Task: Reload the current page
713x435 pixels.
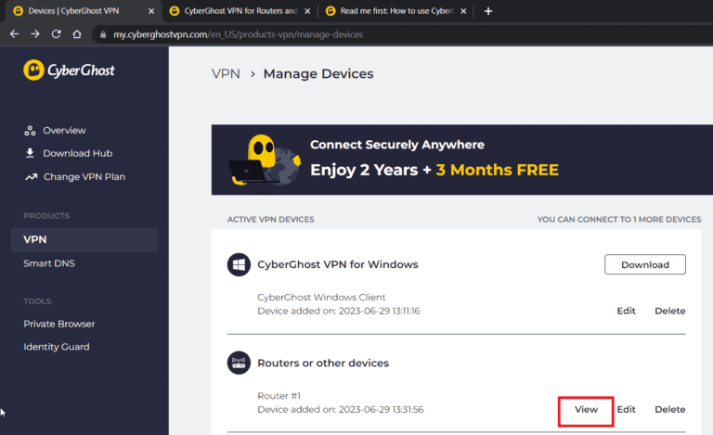Action: (56, 34)
